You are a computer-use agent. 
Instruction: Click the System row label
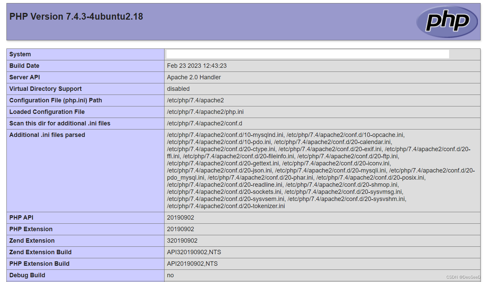pyautogui.click(x=20, y=54)
